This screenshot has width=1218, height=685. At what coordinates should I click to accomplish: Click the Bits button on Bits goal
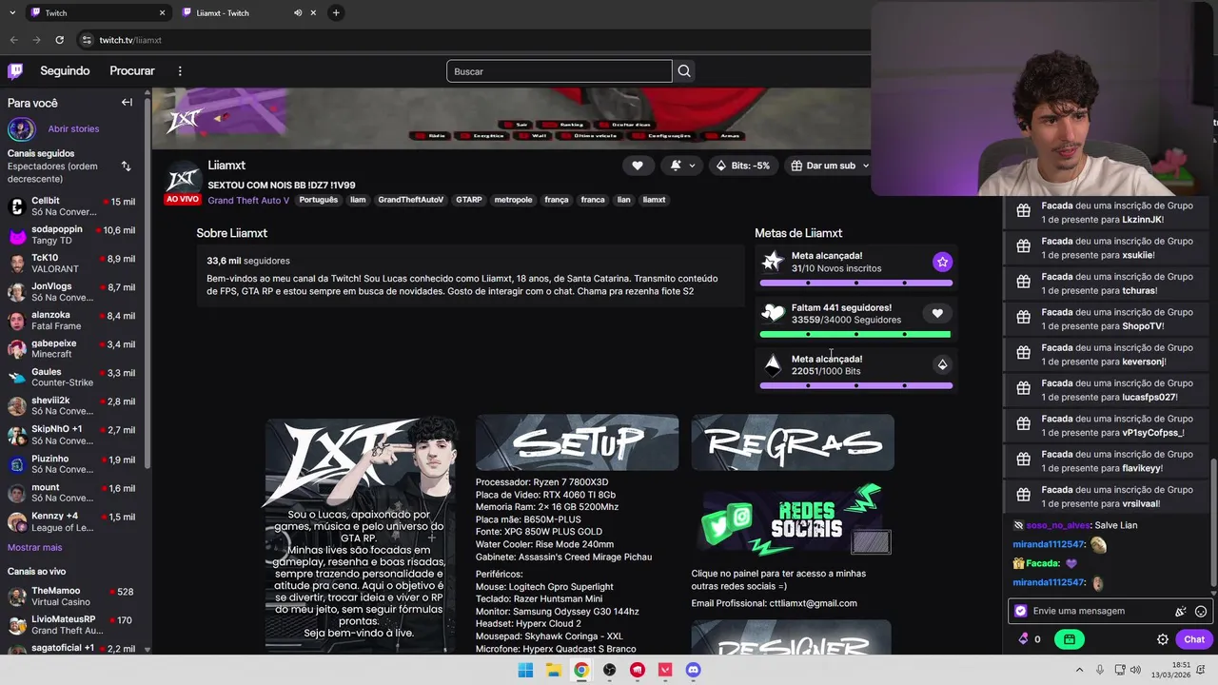pyautogui.click(x=942, y=364)
